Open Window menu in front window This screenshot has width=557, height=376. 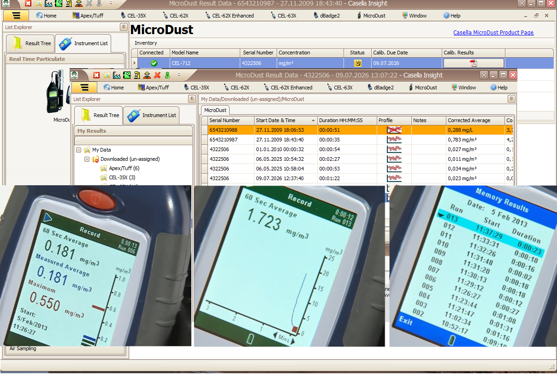pos(463,88)
